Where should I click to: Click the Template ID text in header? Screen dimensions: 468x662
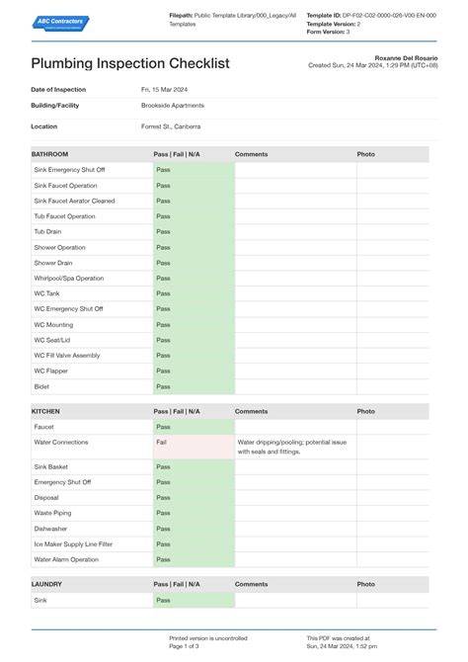coord(371,15)
